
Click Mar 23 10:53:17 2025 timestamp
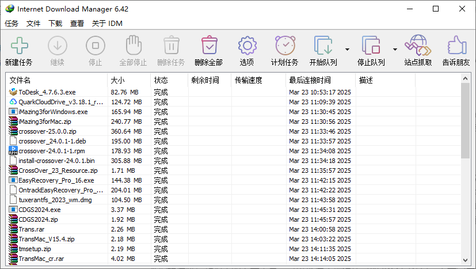tap(320, 92)
